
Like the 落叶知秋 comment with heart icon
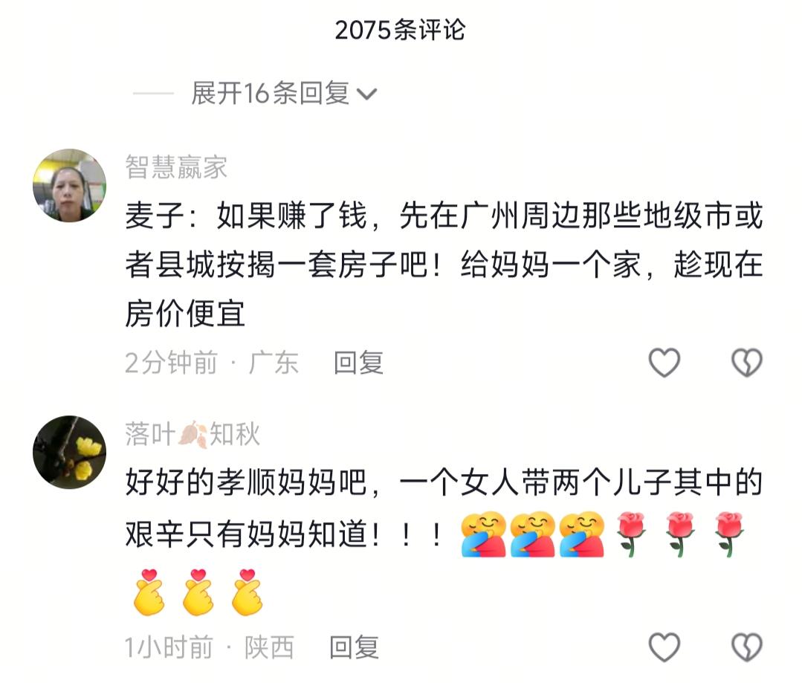pos(664,647)
